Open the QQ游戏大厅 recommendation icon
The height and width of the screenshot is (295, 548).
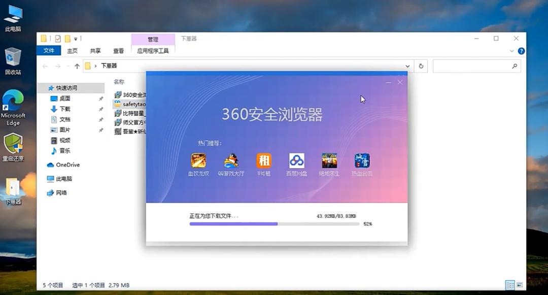click(x=231, y=160)
